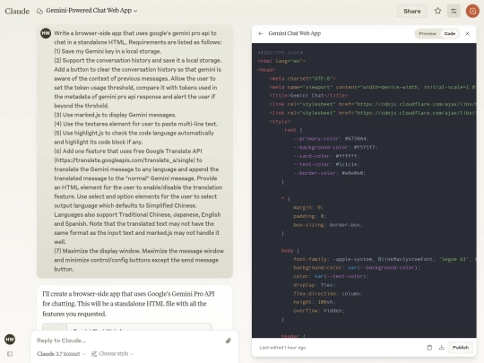Image resolution: width=484 pixels, height=363 pixels.
Task: Switch to Preview view
Action: pyautogui.click(x=428, y=33)
